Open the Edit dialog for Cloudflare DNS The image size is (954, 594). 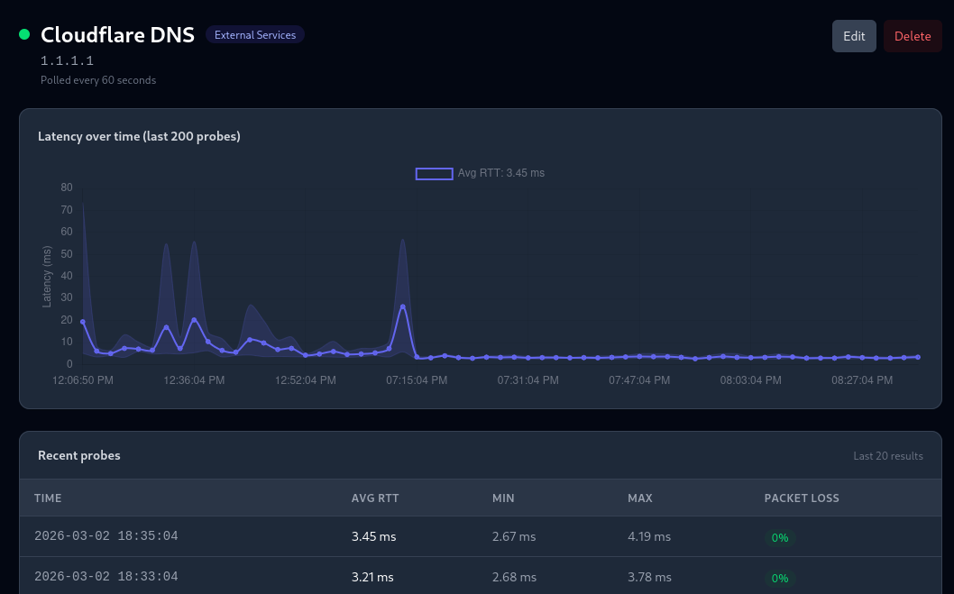(x=854, y=36)
